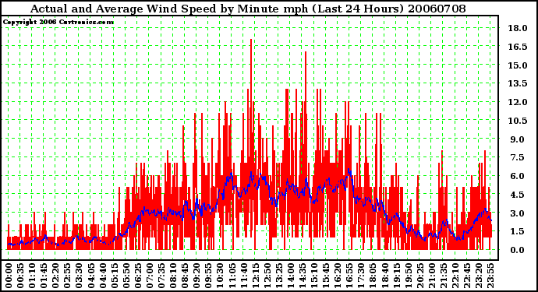
Task: Click the 18.0 y-axis label
Action: pyautogui.click(x=518, y=28)
